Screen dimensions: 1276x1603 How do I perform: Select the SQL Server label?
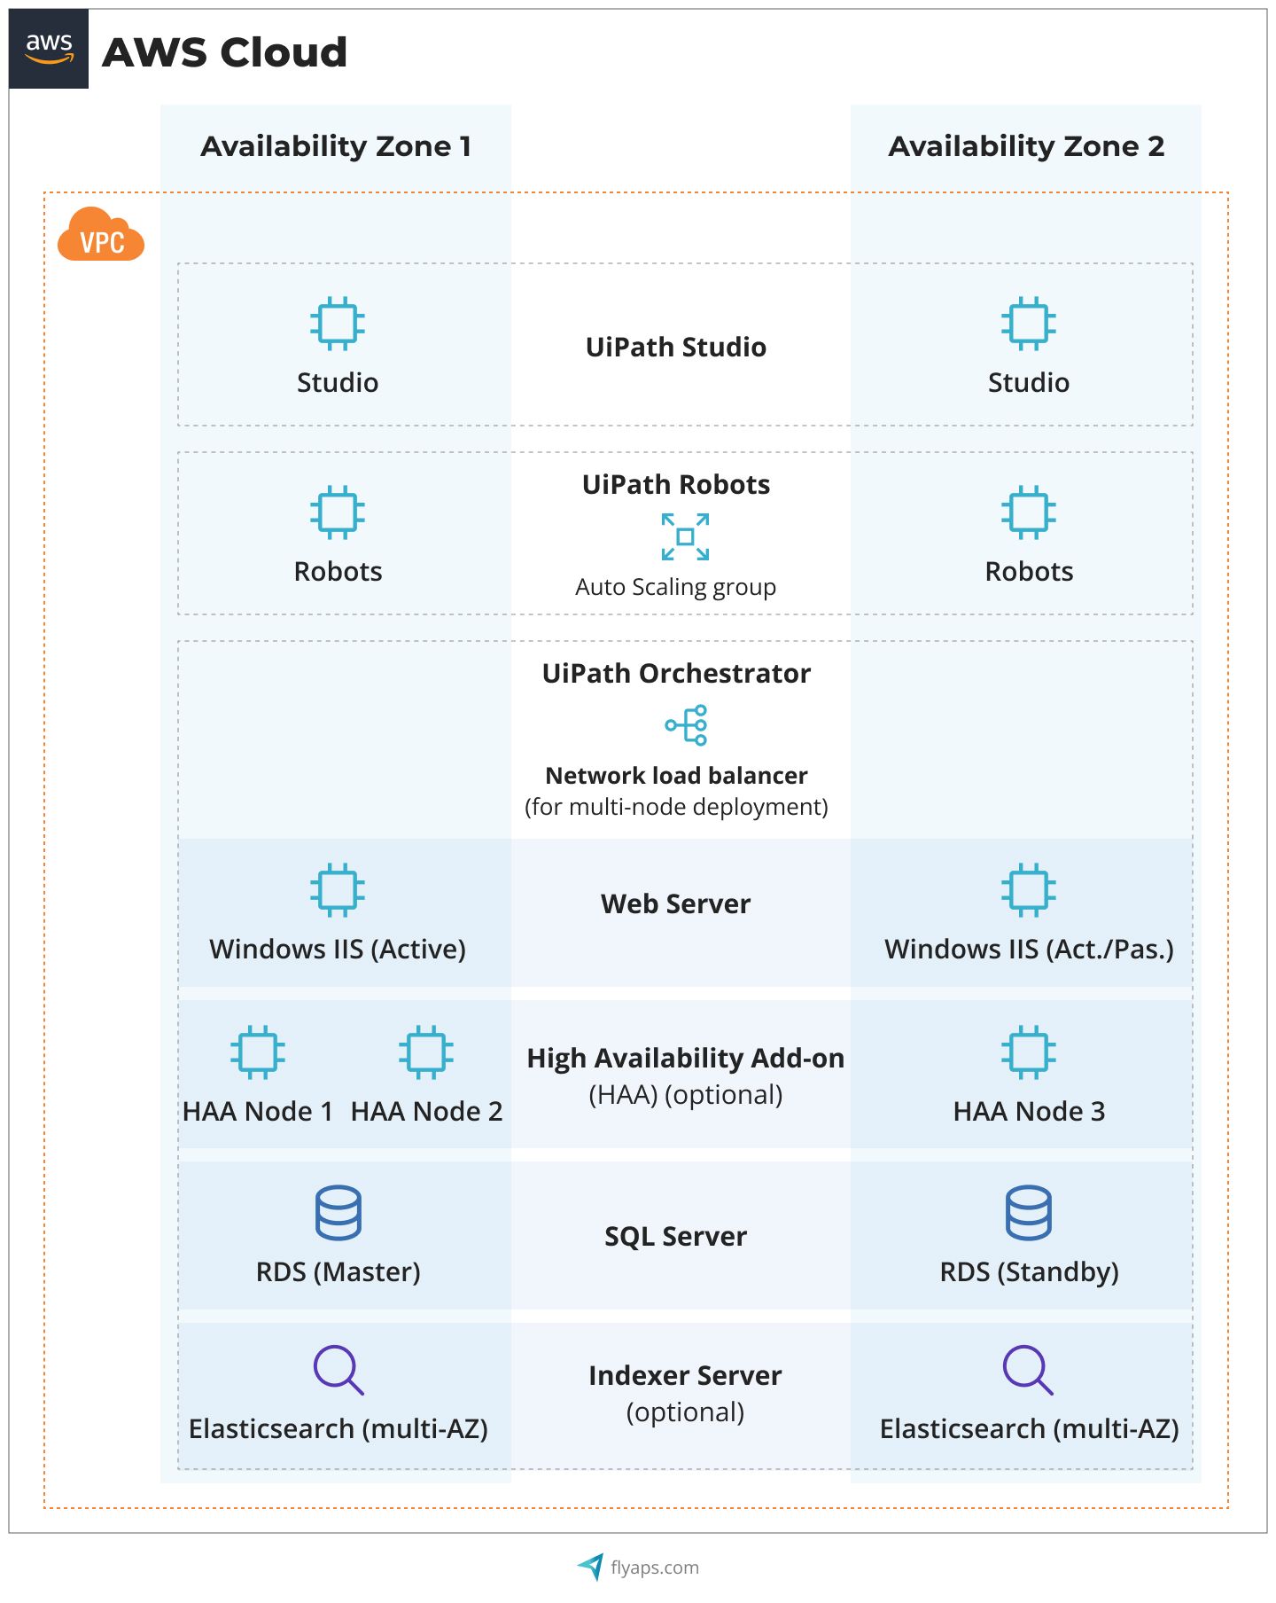click(x=676, y=1237)
